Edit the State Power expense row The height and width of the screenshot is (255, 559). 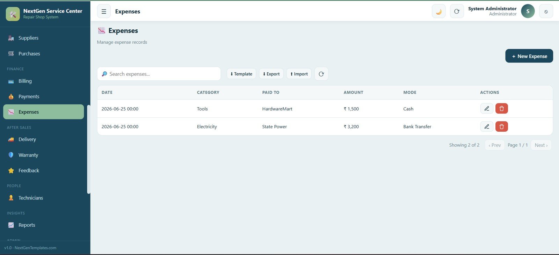point(487,126)
